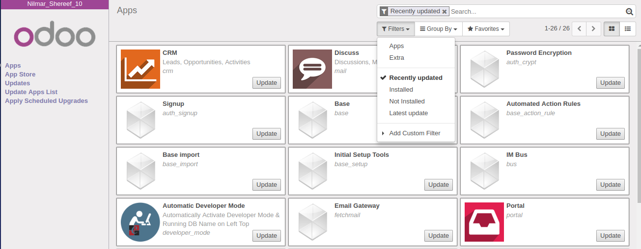Viewport: 641px width, 249px height.
Task: Click into the Search input field
Action: tap(535, 12)
